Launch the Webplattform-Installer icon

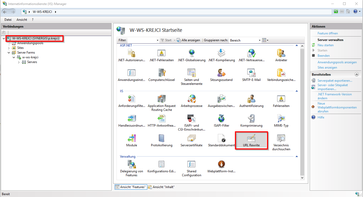point(221,166)
